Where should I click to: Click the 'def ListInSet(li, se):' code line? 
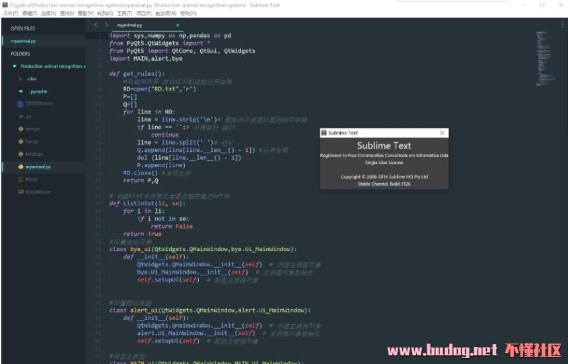pos(147,203)
